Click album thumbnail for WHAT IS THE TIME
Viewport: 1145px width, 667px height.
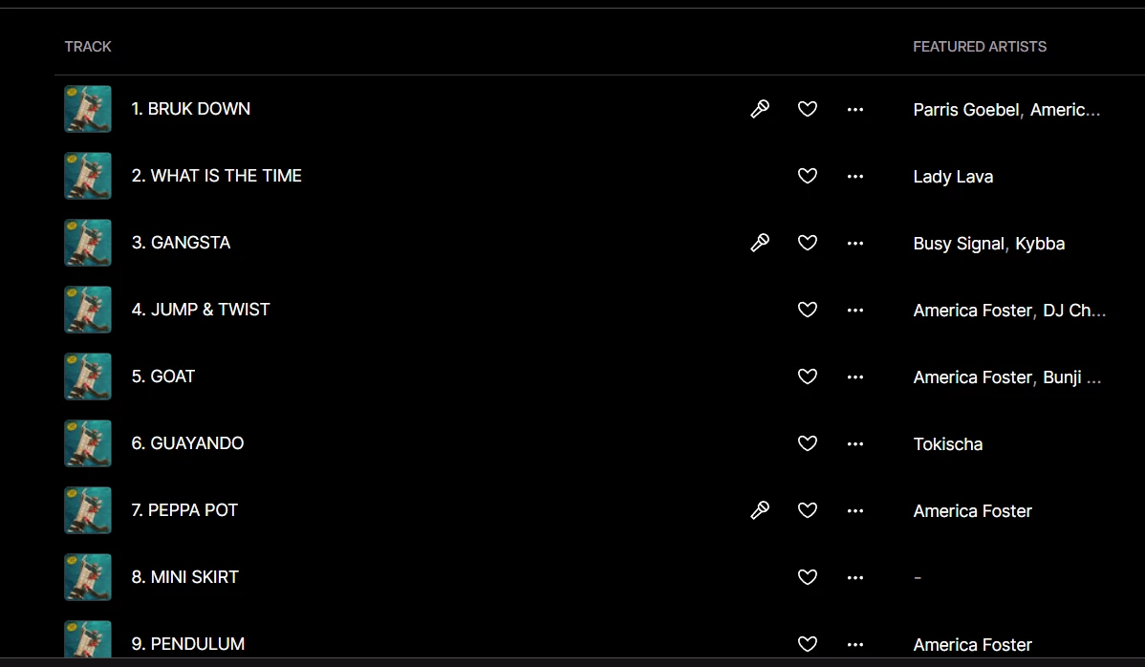tap(88, 176)
